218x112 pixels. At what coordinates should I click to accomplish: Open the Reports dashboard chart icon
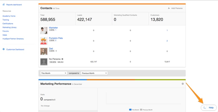tap(4, 4)
